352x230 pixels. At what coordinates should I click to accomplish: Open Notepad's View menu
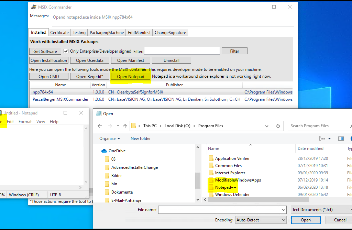(x=41, y=121)
